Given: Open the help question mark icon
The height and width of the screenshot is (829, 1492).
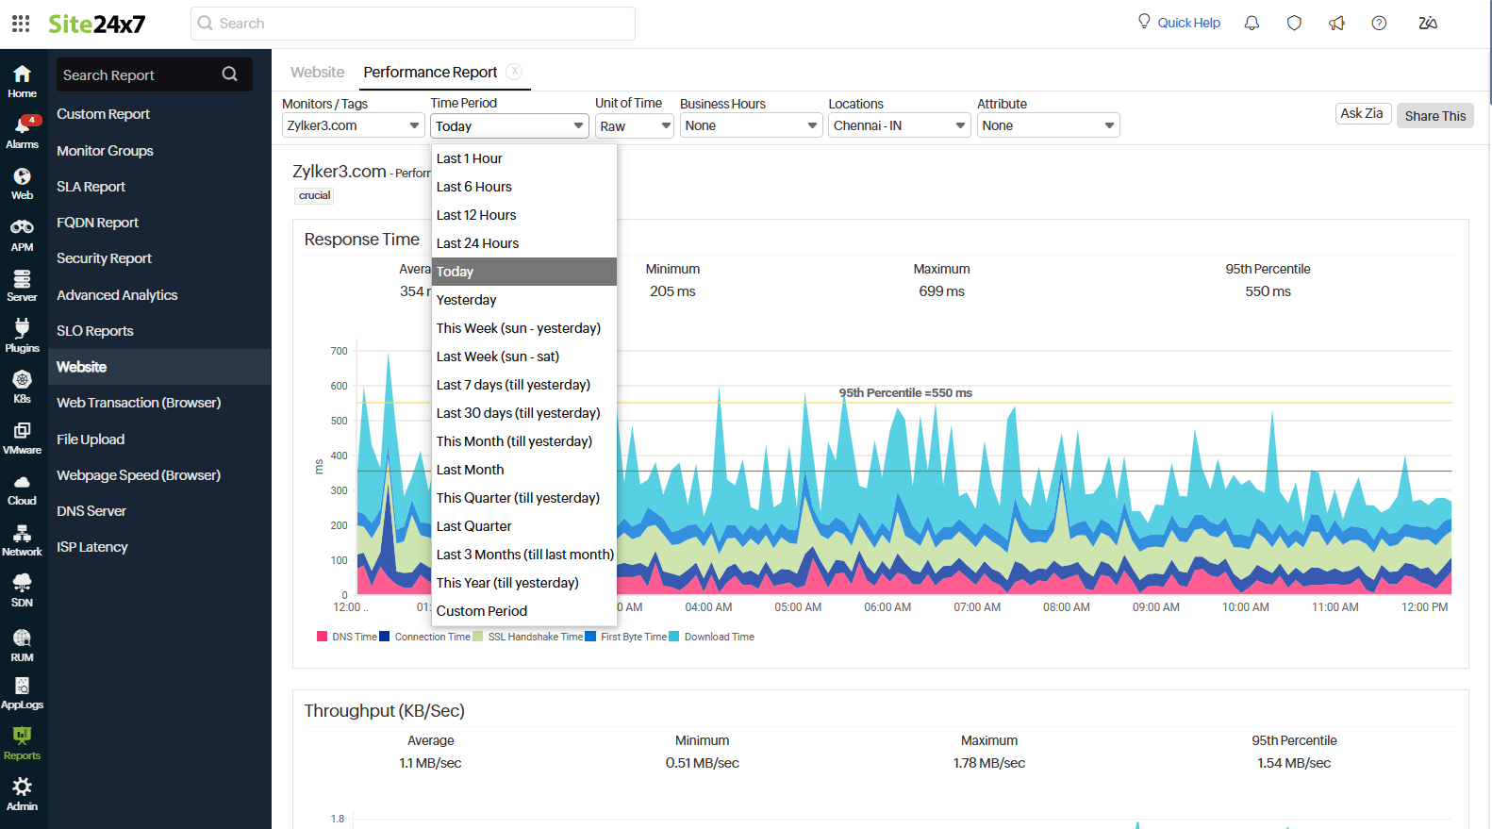Looking at the screenshot, I should coord(1379,23).
